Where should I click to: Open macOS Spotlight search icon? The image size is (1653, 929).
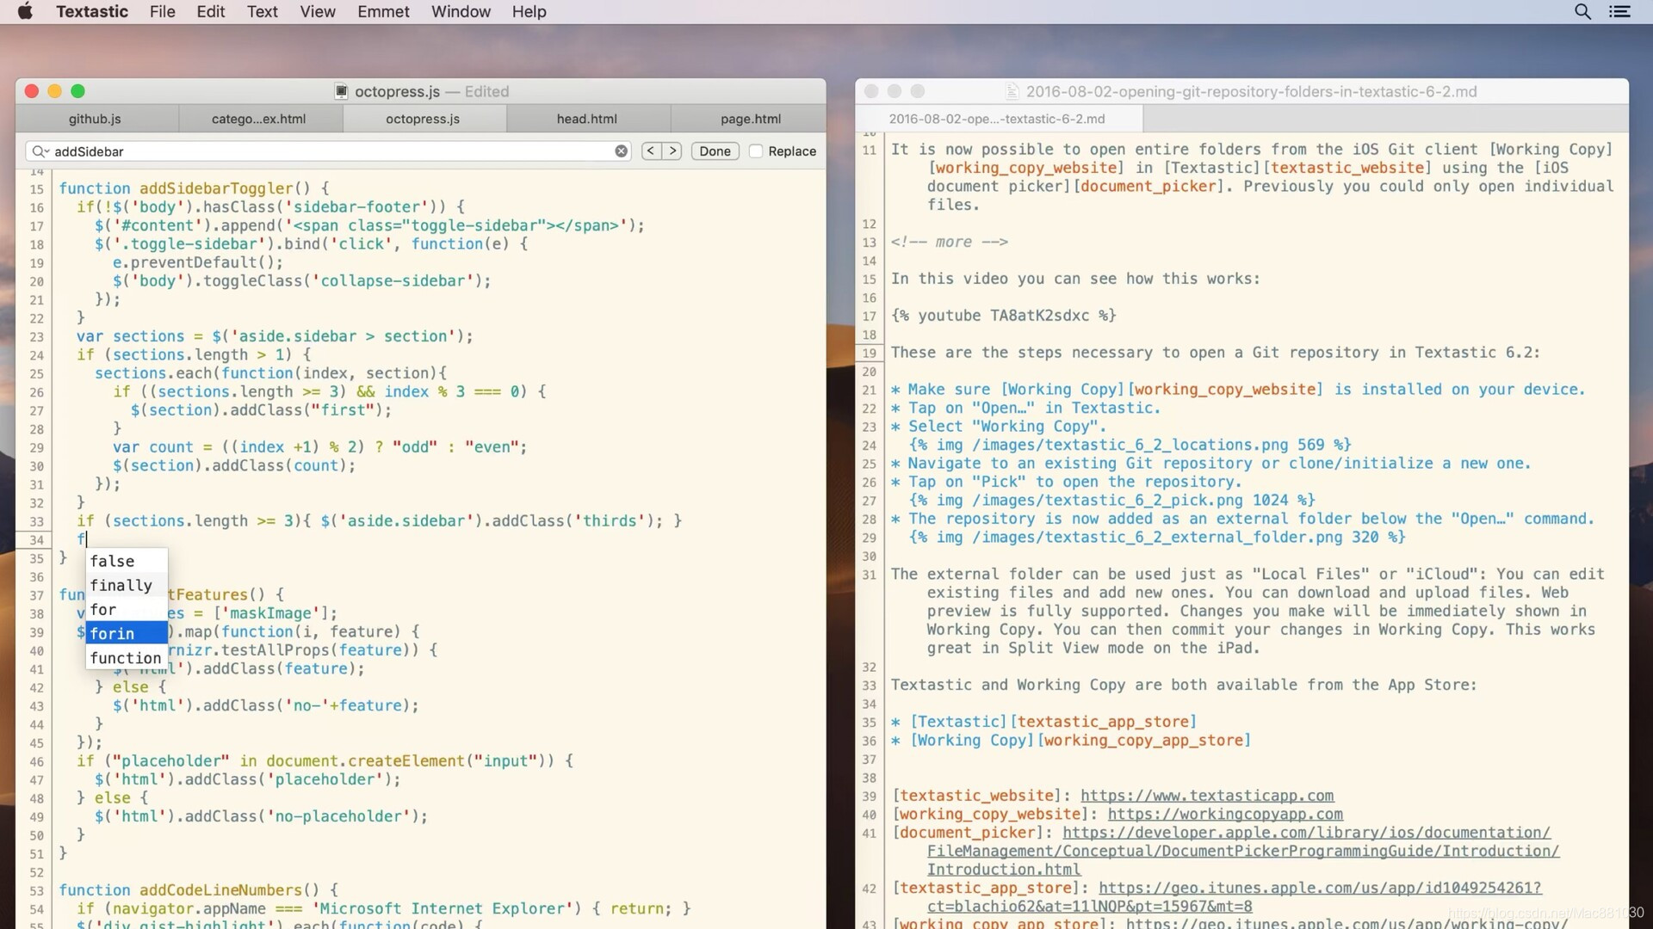pyautogui.click(x=1582, y=12)
